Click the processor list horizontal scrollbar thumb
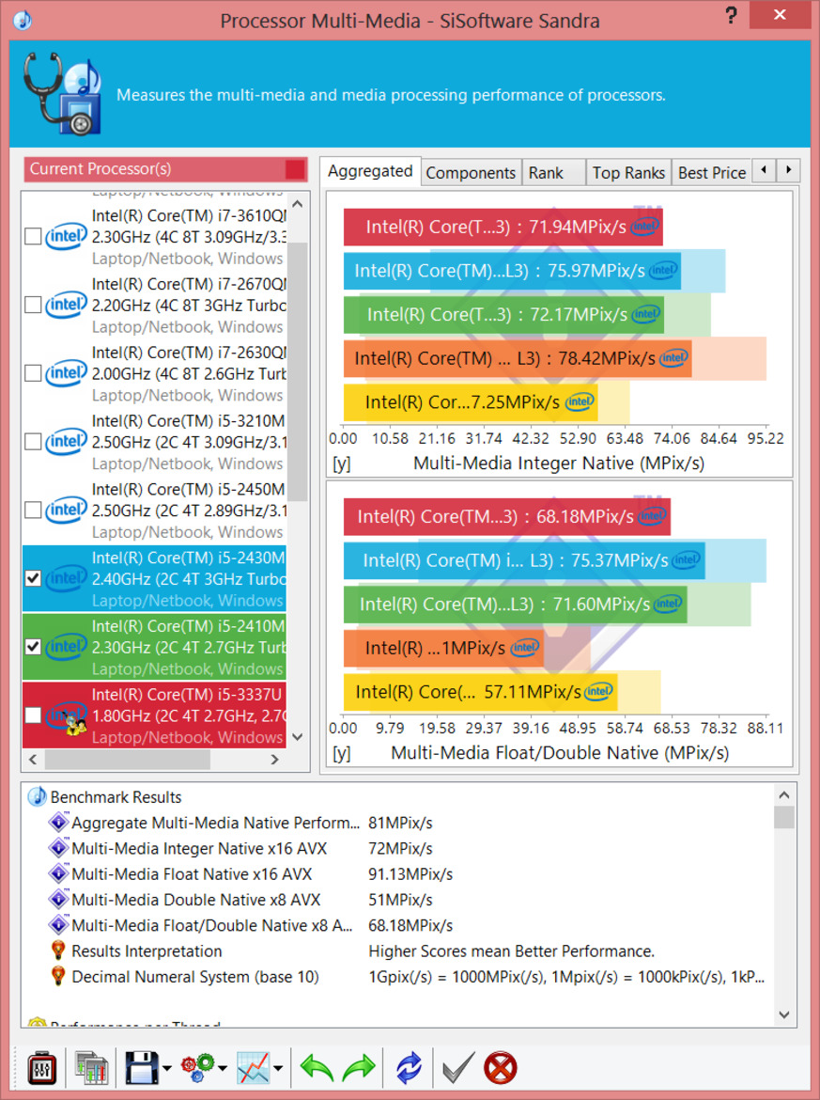The height and width of the screenshot is (1100, 820). (x=128, y=759)
